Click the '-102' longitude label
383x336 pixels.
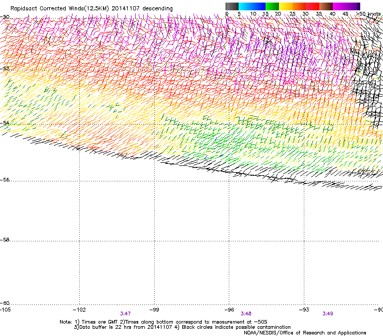[79, 310]
